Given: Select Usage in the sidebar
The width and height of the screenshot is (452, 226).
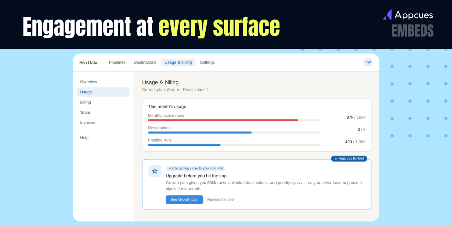Looking at the screenshot, I should (x=103, y=92).
